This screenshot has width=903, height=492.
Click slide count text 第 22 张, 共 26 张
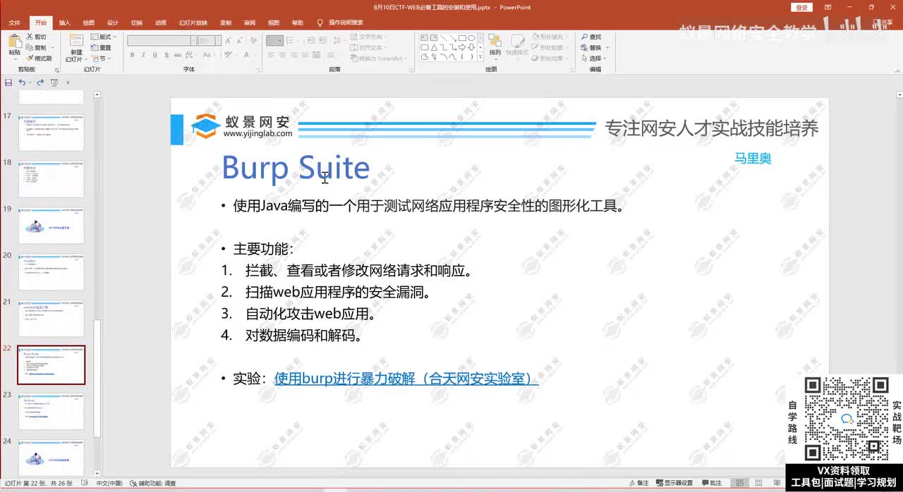click(x=38, y=483)
